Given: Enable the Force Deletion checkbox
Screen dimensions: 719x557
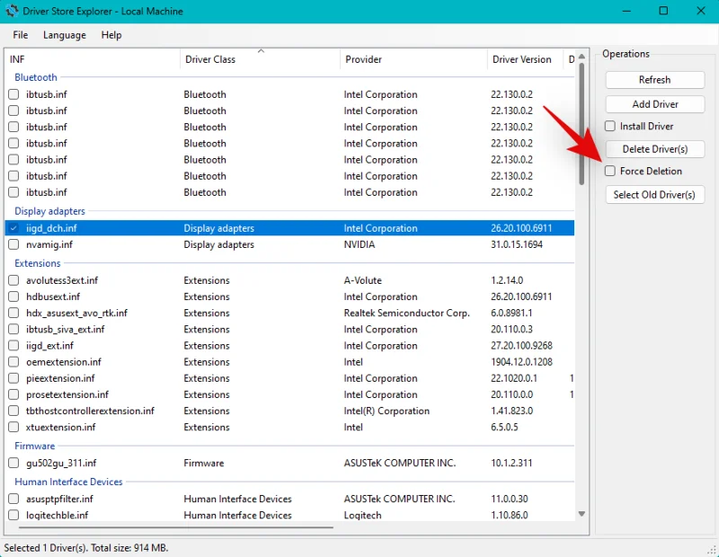Looking at the screenshot, I should [x=610, y=171].
